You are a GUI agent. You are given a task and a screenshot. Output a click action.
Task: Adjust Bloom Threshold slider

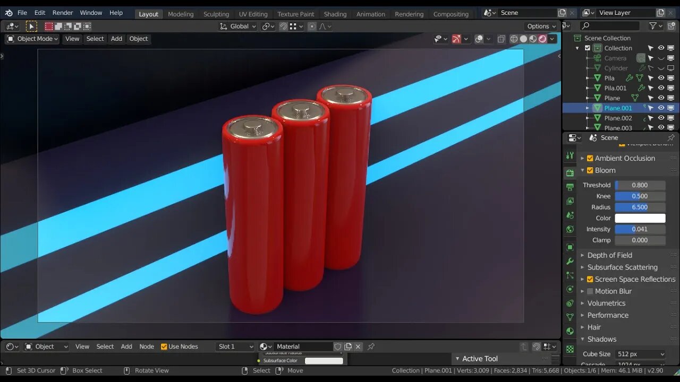(x=640, y=185)
